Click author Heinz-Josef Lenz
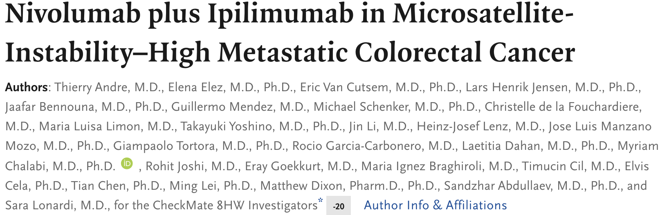The height and width of the screenshot is (215, 669). (x=462, y=126)
